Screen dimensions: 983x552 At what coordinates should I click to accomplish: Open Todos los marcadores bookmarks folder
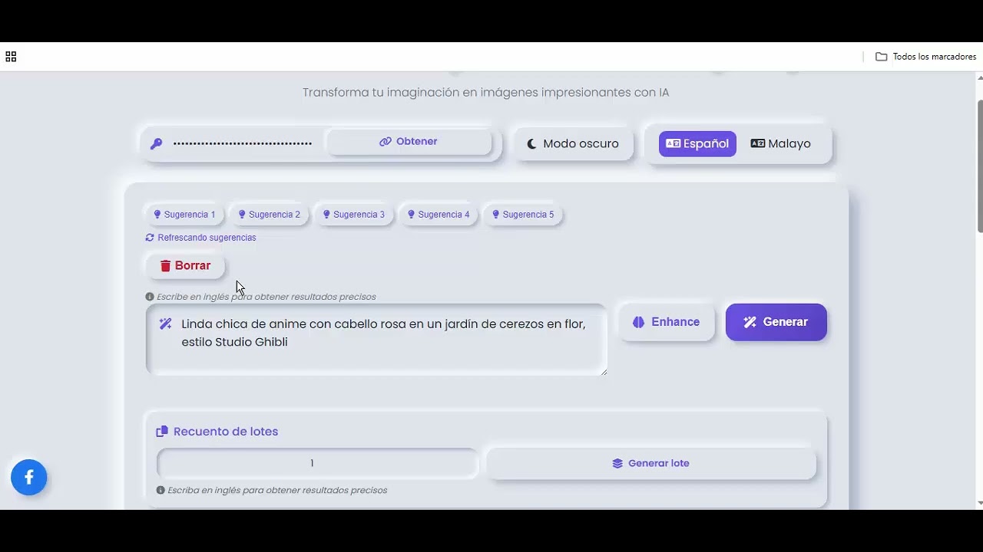click(x=926, y=57)
